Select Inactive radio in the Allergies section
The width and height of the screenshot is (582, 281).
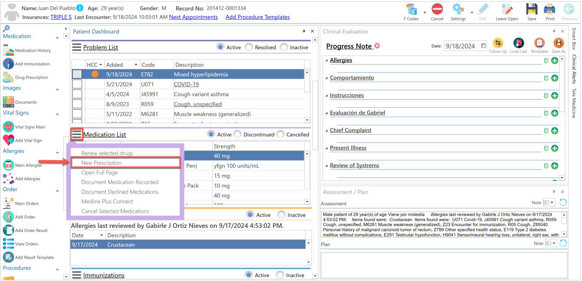(x=282, y=214)
